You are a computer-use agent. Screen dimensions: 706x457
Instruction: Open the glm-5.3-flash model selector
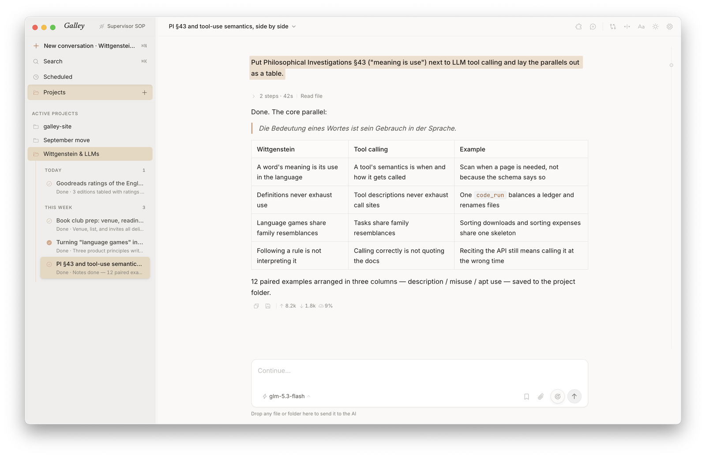tap(286, 396)
